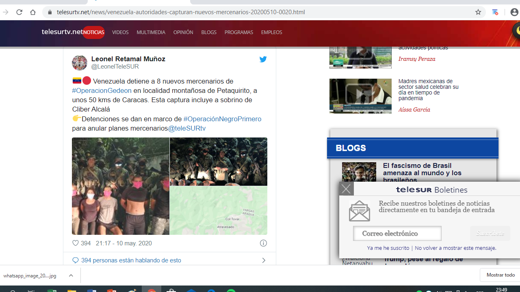
Task: Open the translate extension icon in toolbar
Action: 495,12
